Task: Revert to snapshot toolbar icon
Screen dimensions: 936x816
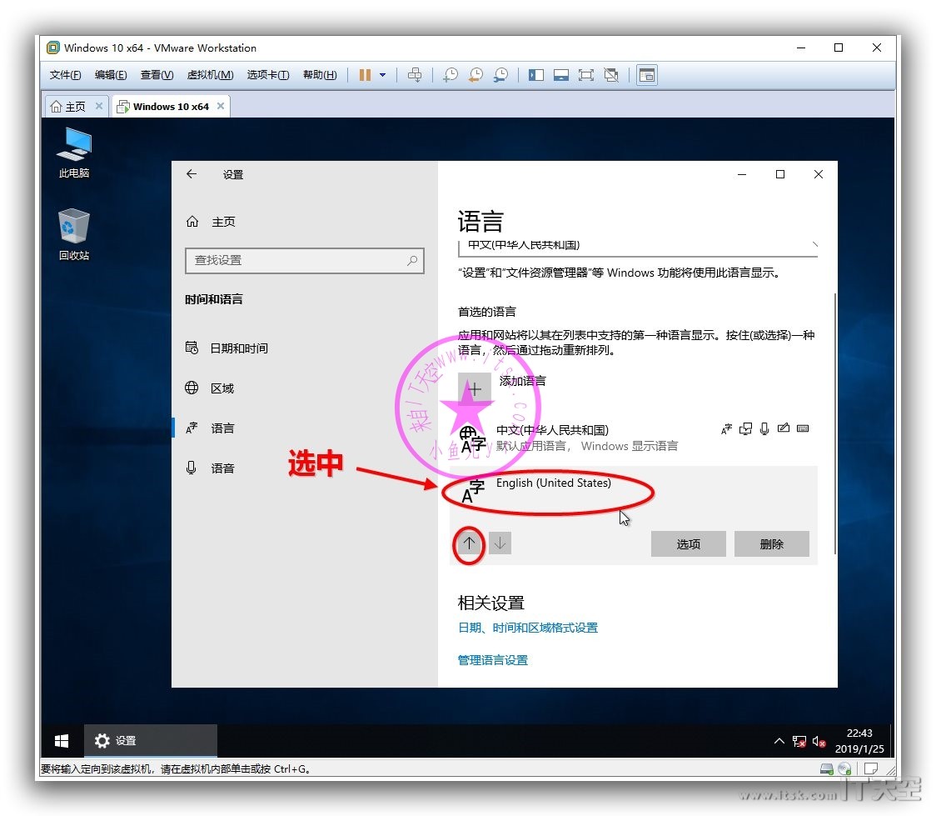Action: coord(475,75)
